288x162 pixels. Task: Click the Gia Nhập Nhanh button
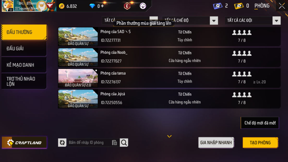[x=216, y=142]
